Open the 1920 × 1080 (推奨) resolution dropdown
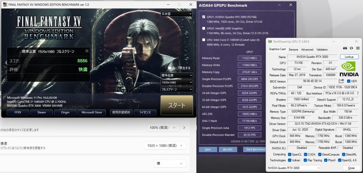The height and width of the screenshot is (173, 363). tap(165, 146)
